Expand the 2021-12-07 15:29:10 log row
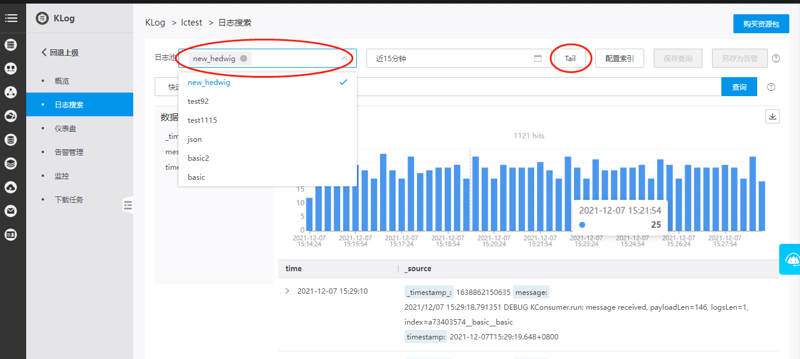Image resolution: width=800 pixels, height=359 pixels. coord(287,291)
